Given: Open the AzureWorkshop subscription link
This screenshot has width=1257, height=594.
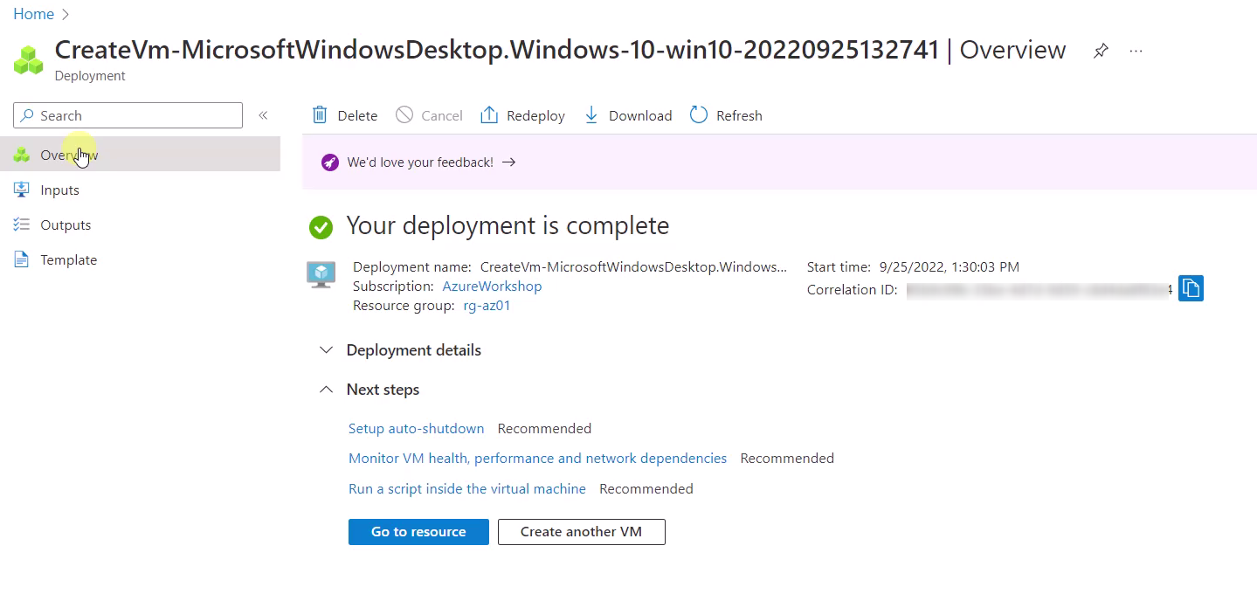Looking at the screenshot, I should tap(492, 287).
